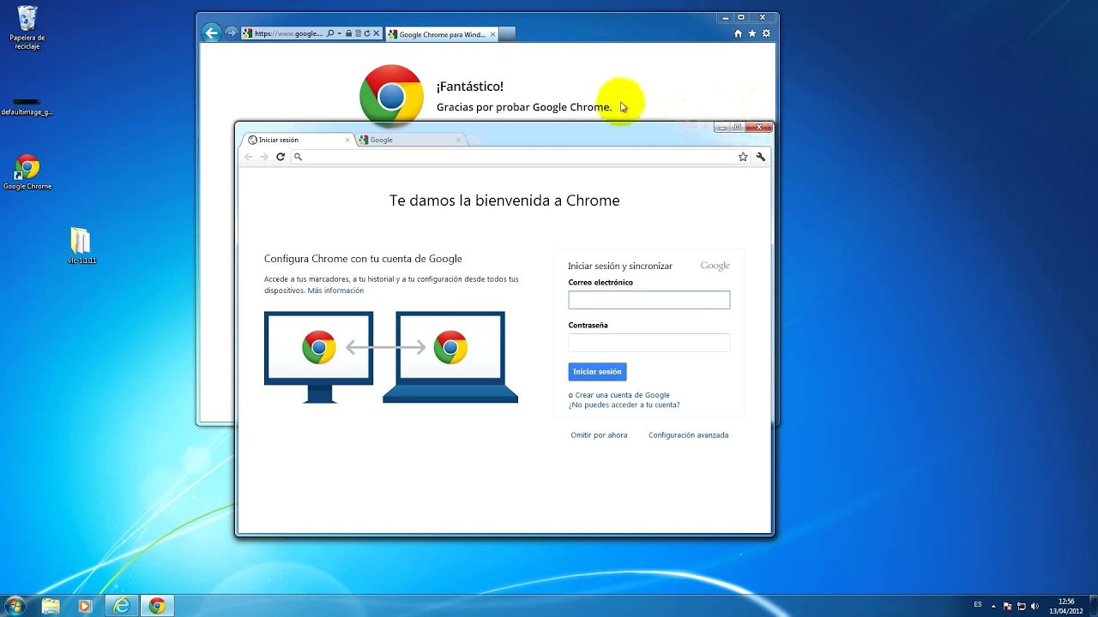Open Internet Explorer's tools gear
Viewport: 1098px width, 617px height.
tap(766, 33)
